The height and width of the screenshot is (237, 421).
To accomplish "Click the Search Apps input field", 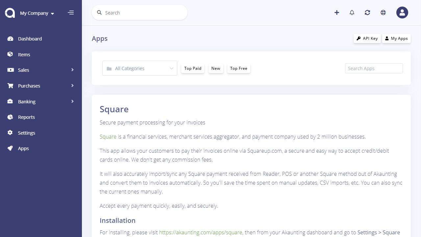I will pyautogui.click(x=374, y=68).
